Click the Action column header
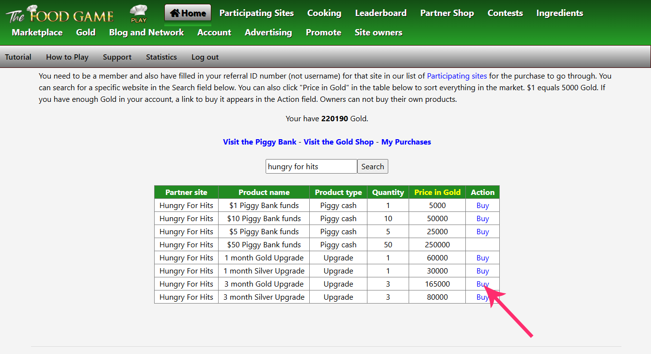 tap(483, 193)
